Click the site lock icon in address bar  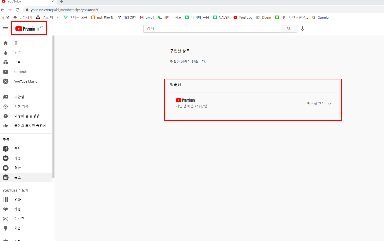pyautogui.click(x=27, y=10)
